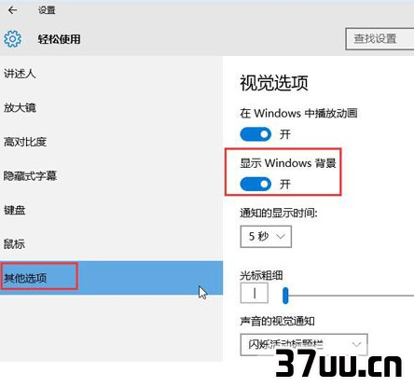Image resolution: width=414 pixels, height=387 pixels.
Task: Click the cursor thickness preview box
Action: [x=255, y=293]
